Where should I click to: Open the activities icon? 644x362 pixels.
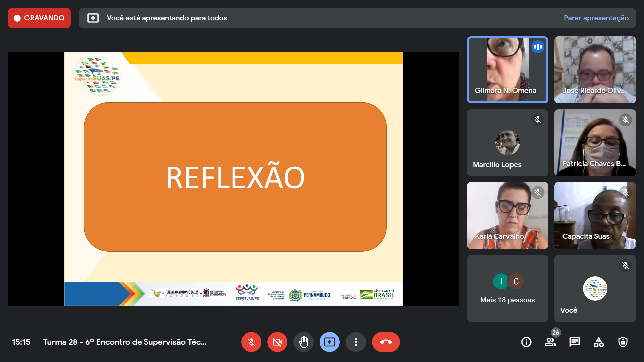pos(599,342)
